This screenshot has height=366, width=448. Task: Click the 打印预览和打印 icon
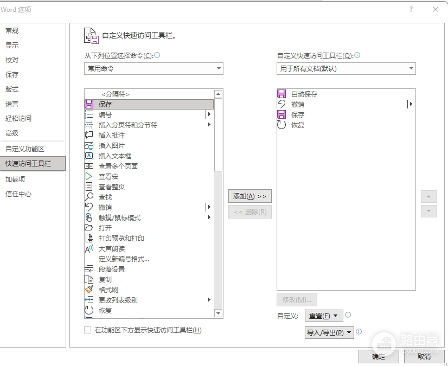89,238
